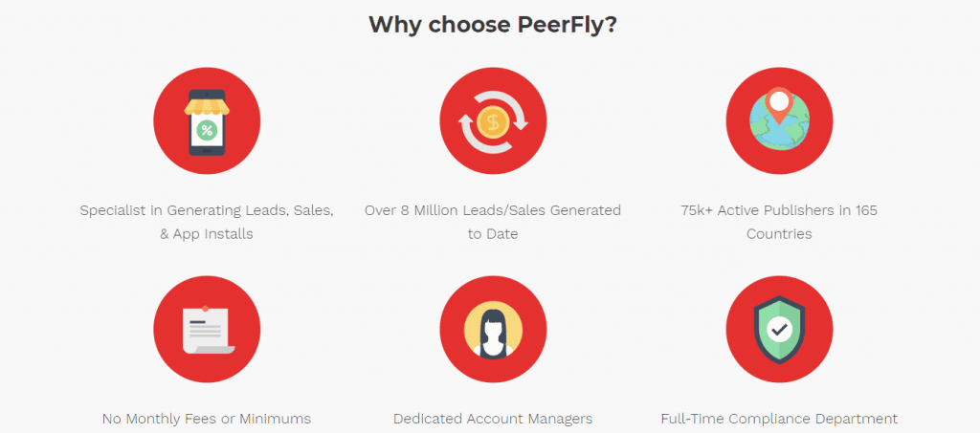Click the green shield checkmark icon
Screen dimensions: 980x433
tap(779, 330)
